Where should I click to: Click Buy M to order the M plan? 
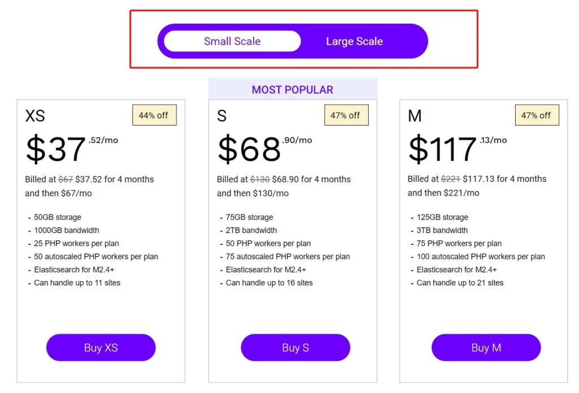click(x=486, y=347)
